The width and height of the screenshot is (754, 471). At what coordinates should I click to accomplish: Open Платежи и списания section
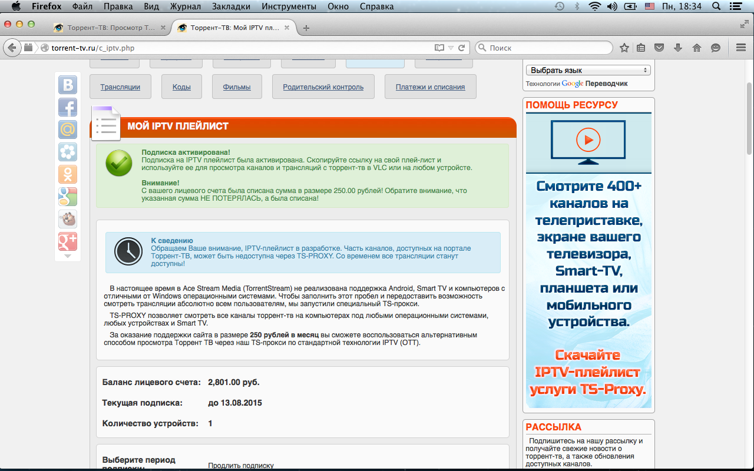click(431, 87)
